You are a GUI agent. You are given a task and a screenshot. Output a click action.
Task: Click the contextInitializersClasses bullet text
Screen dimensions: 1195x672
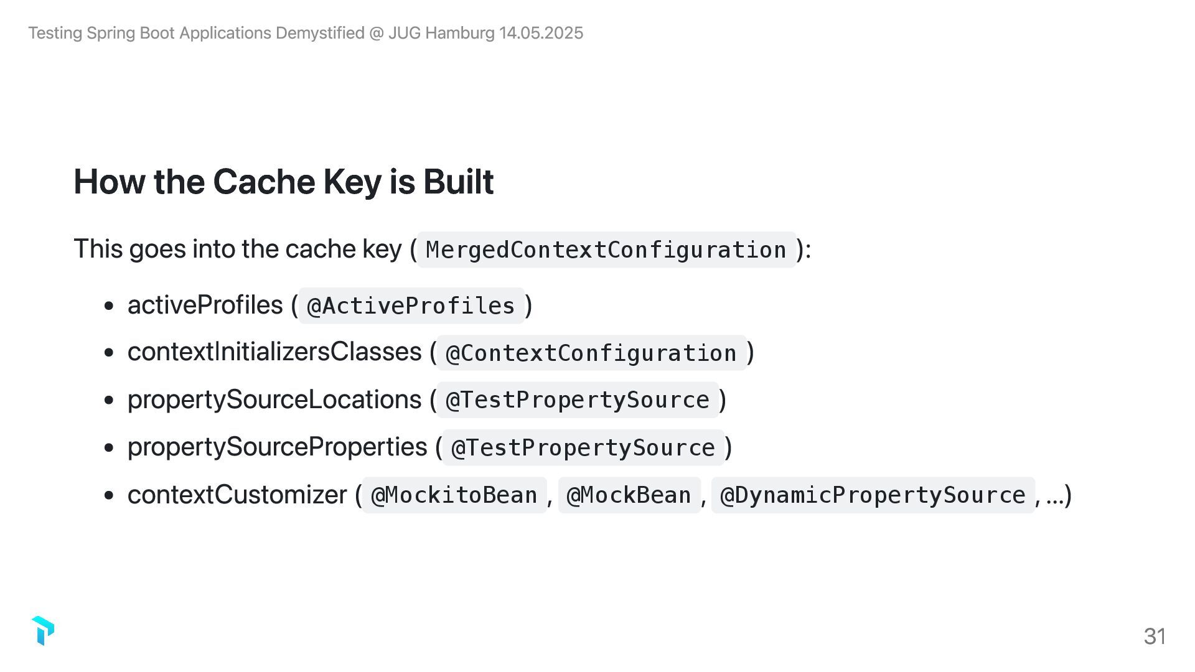pos(274,352)
